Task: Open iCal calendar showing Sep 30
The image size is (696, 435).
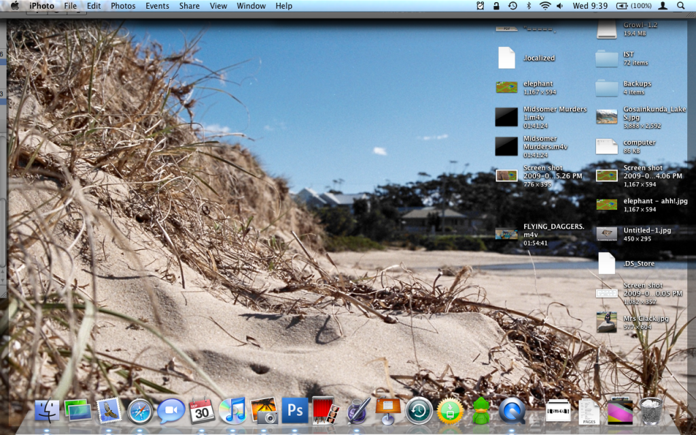Action: pos(202,411)
